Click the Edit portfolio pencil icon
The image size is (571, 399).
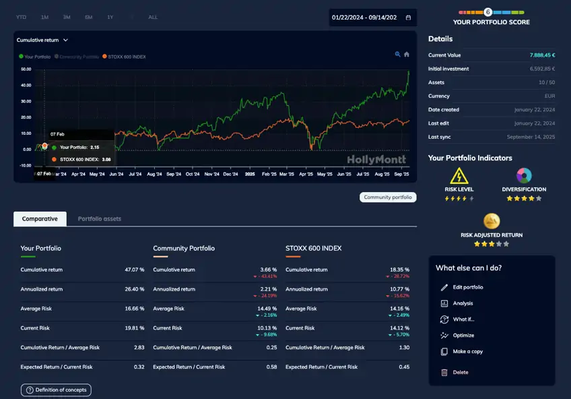(444, 288)
